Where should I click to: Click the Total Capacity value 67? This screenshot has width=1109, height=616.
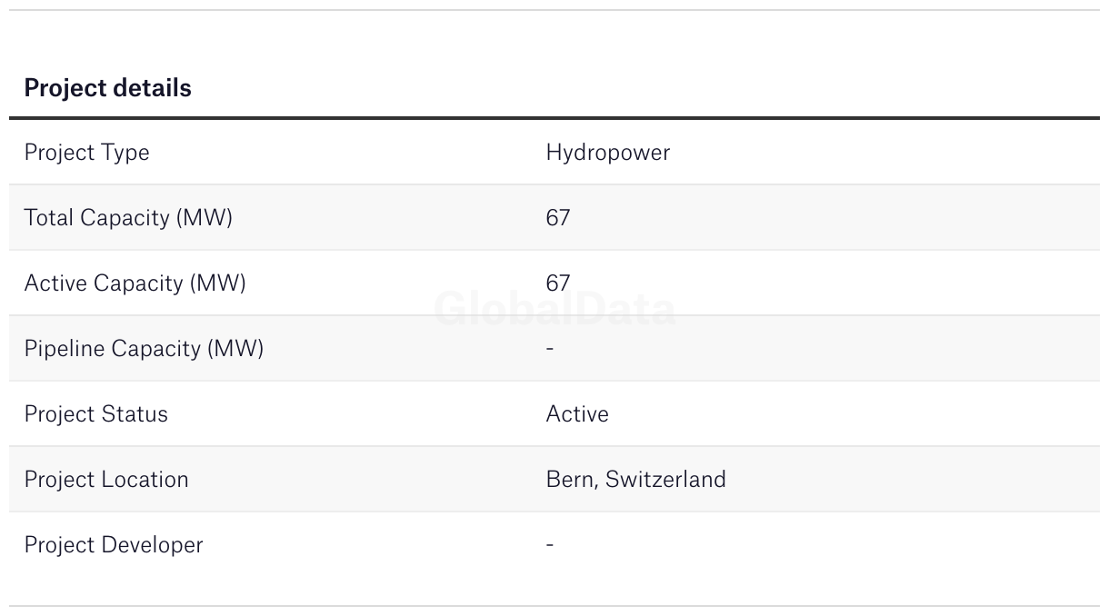tap(558, 218)
